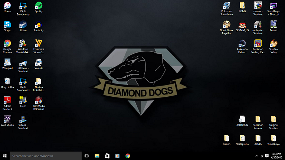
Task: Click the Windows Start button
Action: click(x=5, y=156)
